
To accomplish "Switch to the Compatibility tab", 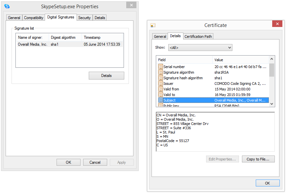I will pos(34,18).
